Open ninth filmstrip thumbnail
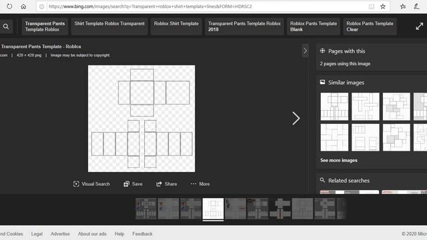Viewport: 427px width, 240px height. pyautogui.click(x=325, y=209)
